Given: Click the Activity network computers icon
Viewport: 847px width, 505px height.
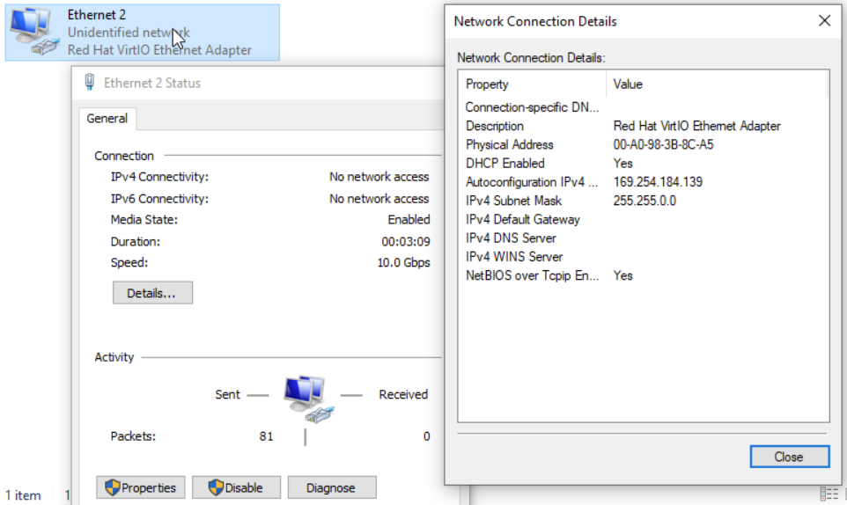Looking at the screenshot, I should click(305, 396).
